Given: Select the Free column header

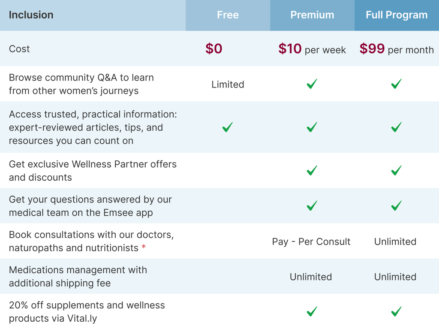Looking at the screenshot, I should click(228, 15).
